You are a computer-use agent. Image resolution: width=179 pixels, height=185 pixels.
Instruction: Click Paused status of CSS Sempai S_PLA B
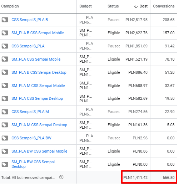[x=114, y=20]
